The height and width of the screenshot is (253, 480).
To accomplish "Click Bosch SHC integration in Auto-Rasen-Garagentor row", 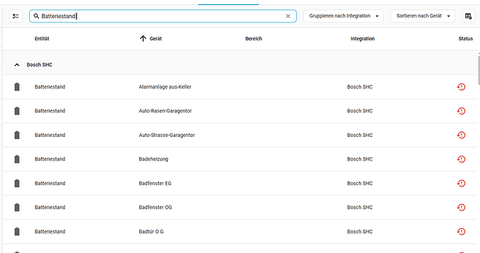I will [x=360, y=111].
